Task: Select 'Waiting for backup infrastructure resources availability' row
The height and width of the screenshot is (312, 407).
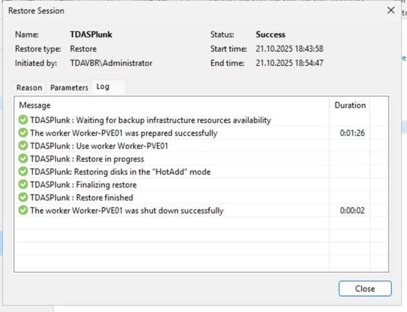Action: tap(150, 120)
